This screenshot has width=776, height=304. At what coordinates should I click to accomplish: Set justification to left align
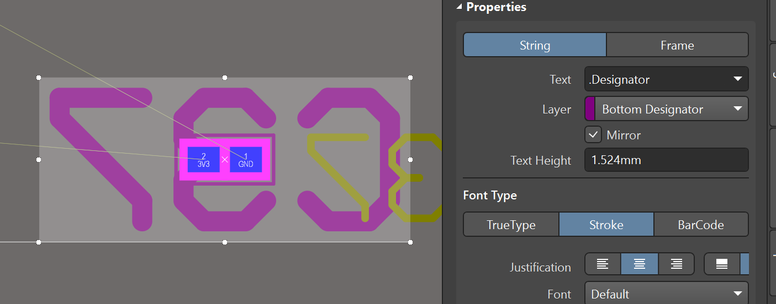603,264
